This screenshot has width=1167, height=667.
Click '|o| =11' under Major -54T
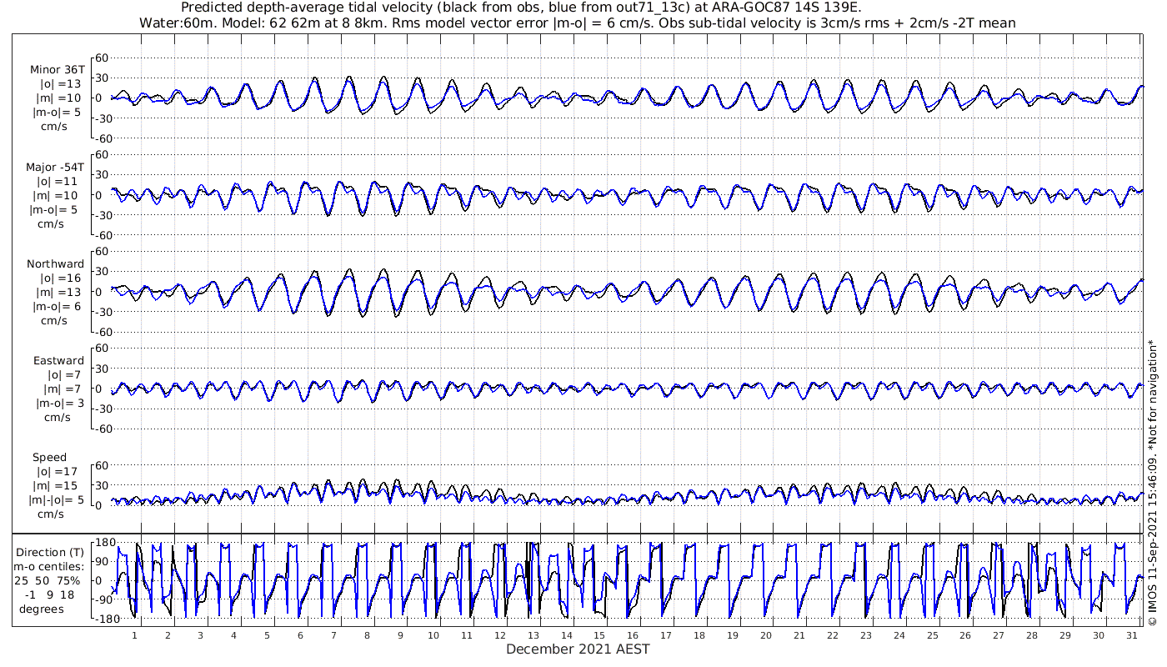(x=59, y=181)
